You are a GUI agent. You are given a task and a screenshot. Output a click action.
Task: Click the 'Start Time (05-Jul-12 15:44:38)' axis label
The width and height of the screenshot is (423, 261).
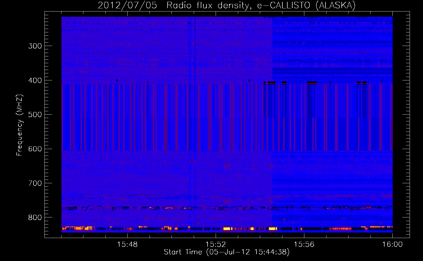227,252
